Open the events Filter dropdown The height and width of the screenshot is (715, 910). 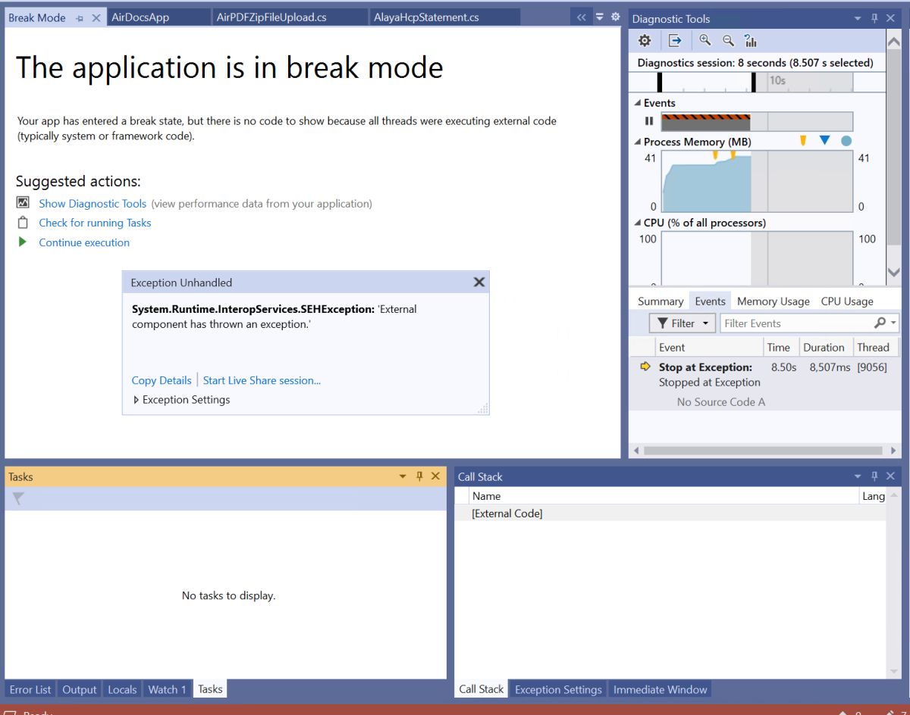click(x=682, y=323)
